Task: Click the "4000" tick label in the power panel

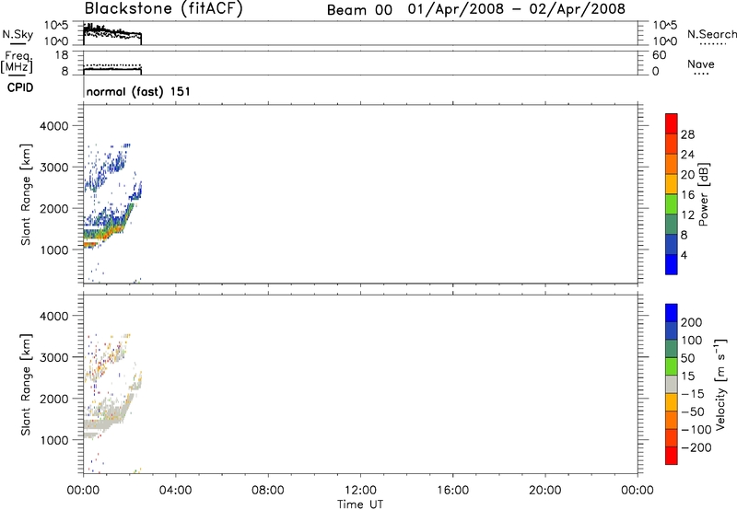Action: click(x=53, y=126)
